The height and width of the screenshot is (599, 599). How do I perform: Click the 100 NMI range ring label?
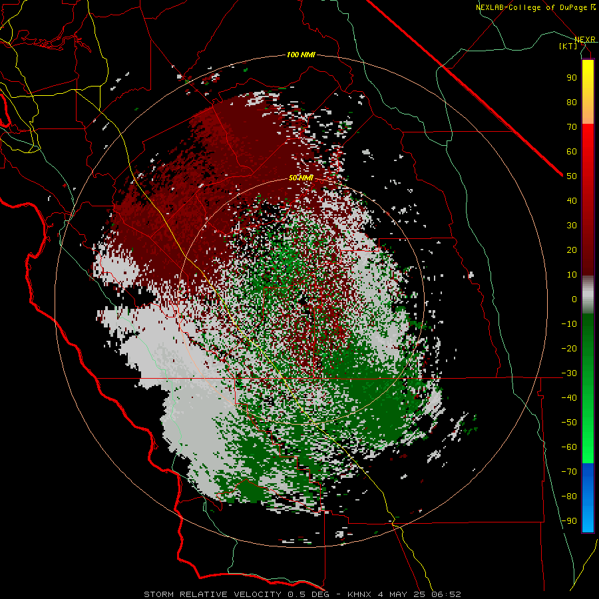click(x=301, y=55)
